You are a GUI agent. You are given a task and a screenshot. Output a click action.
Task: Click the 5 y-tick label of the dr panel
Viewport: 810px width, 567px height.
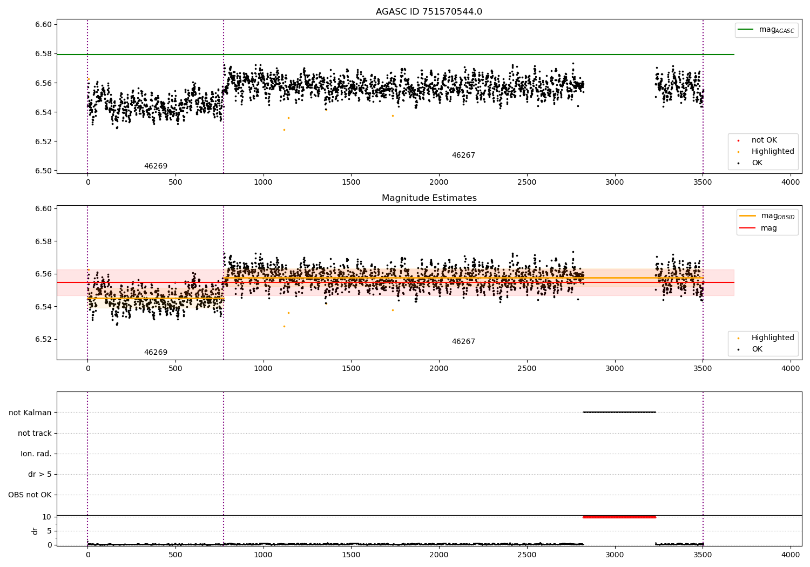[x=49, y=531]
